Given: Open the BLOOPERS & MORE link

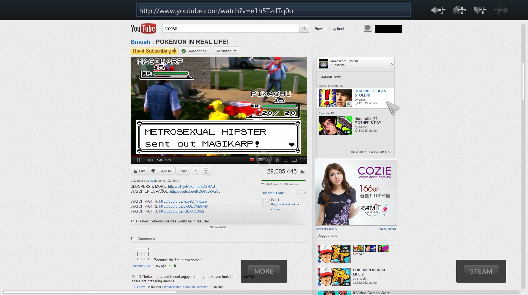Looking at the screenshot, I should (x=191, y=186).
